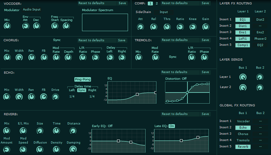Open Layer 1 Insert 1 EQ1 slot

click(x=243, y=20)
